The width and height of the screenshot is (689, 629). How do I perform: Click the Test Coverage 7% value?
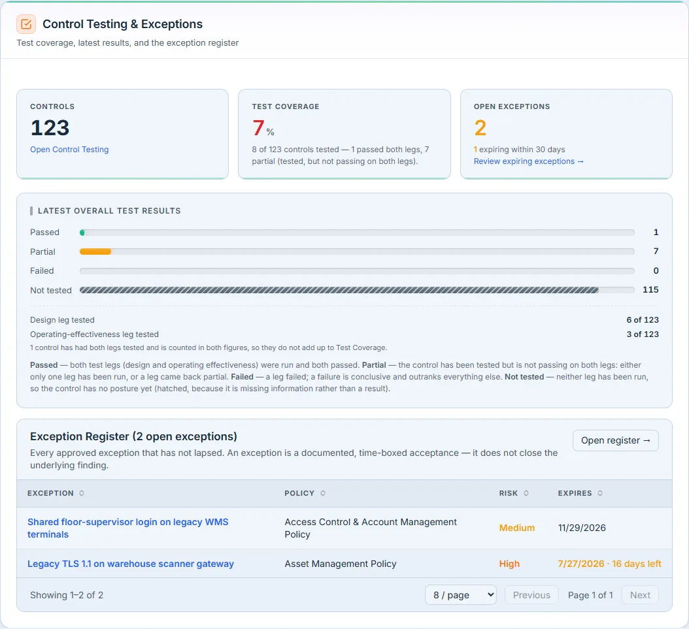click(x=263, y=128)
